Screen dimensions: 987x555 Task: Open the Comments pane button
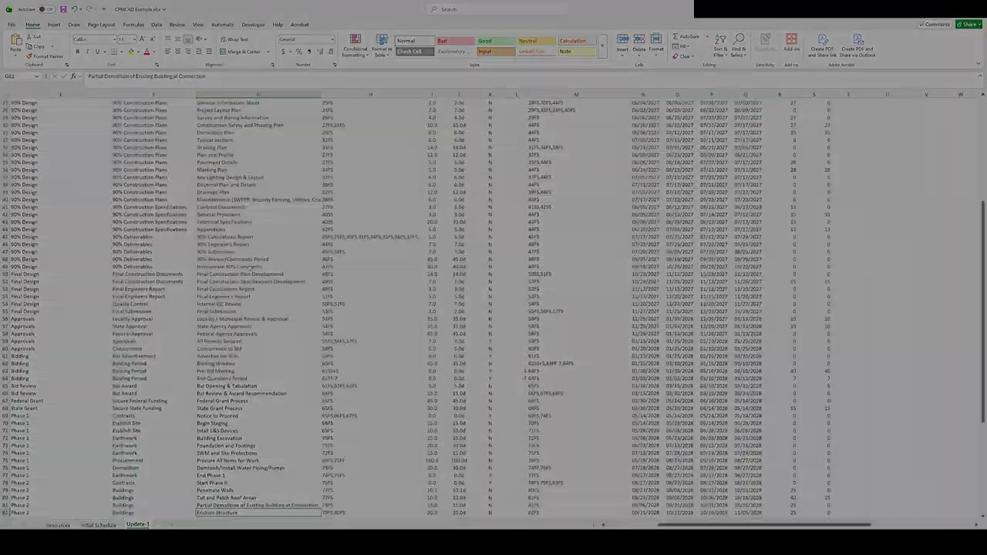click(935, 25)
